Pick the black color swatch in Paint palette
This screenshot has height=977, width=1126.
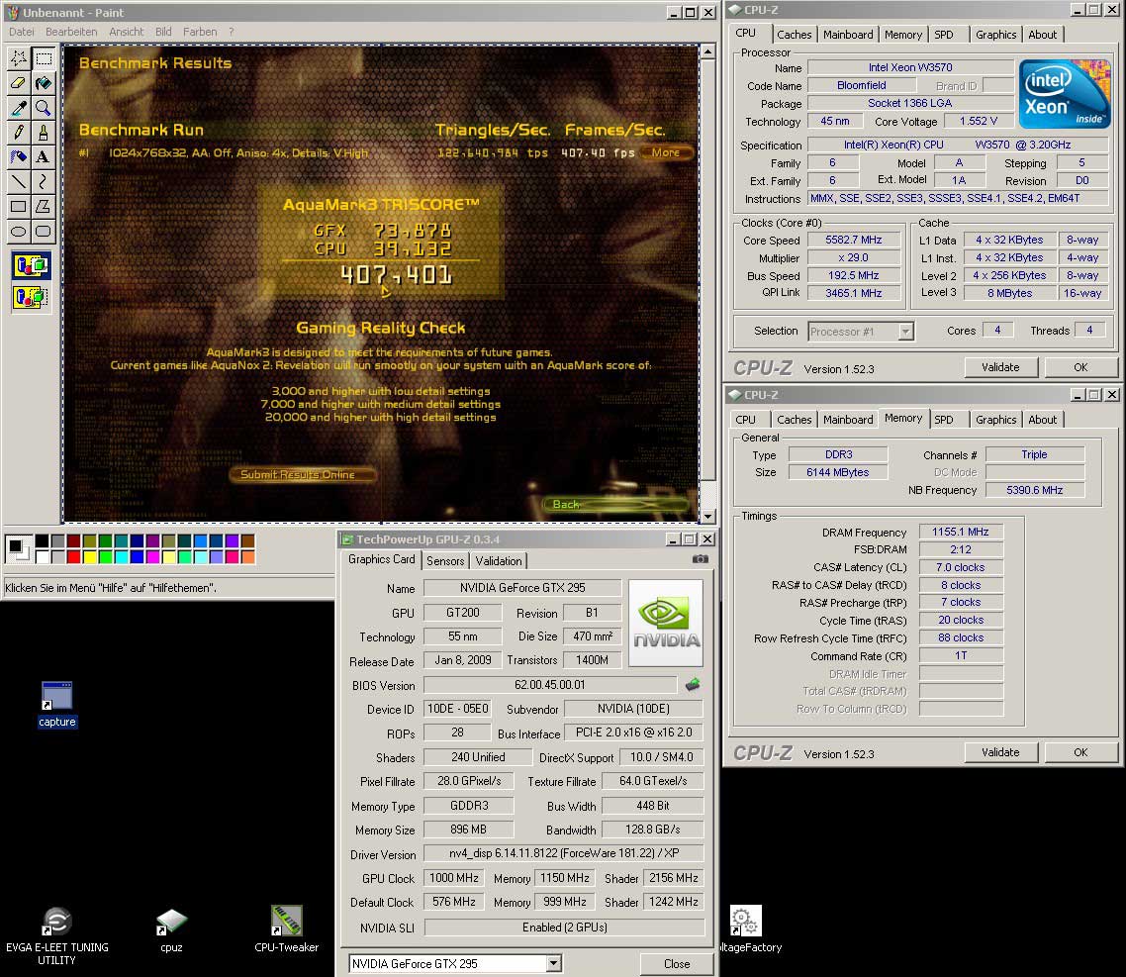pos(43,540)
